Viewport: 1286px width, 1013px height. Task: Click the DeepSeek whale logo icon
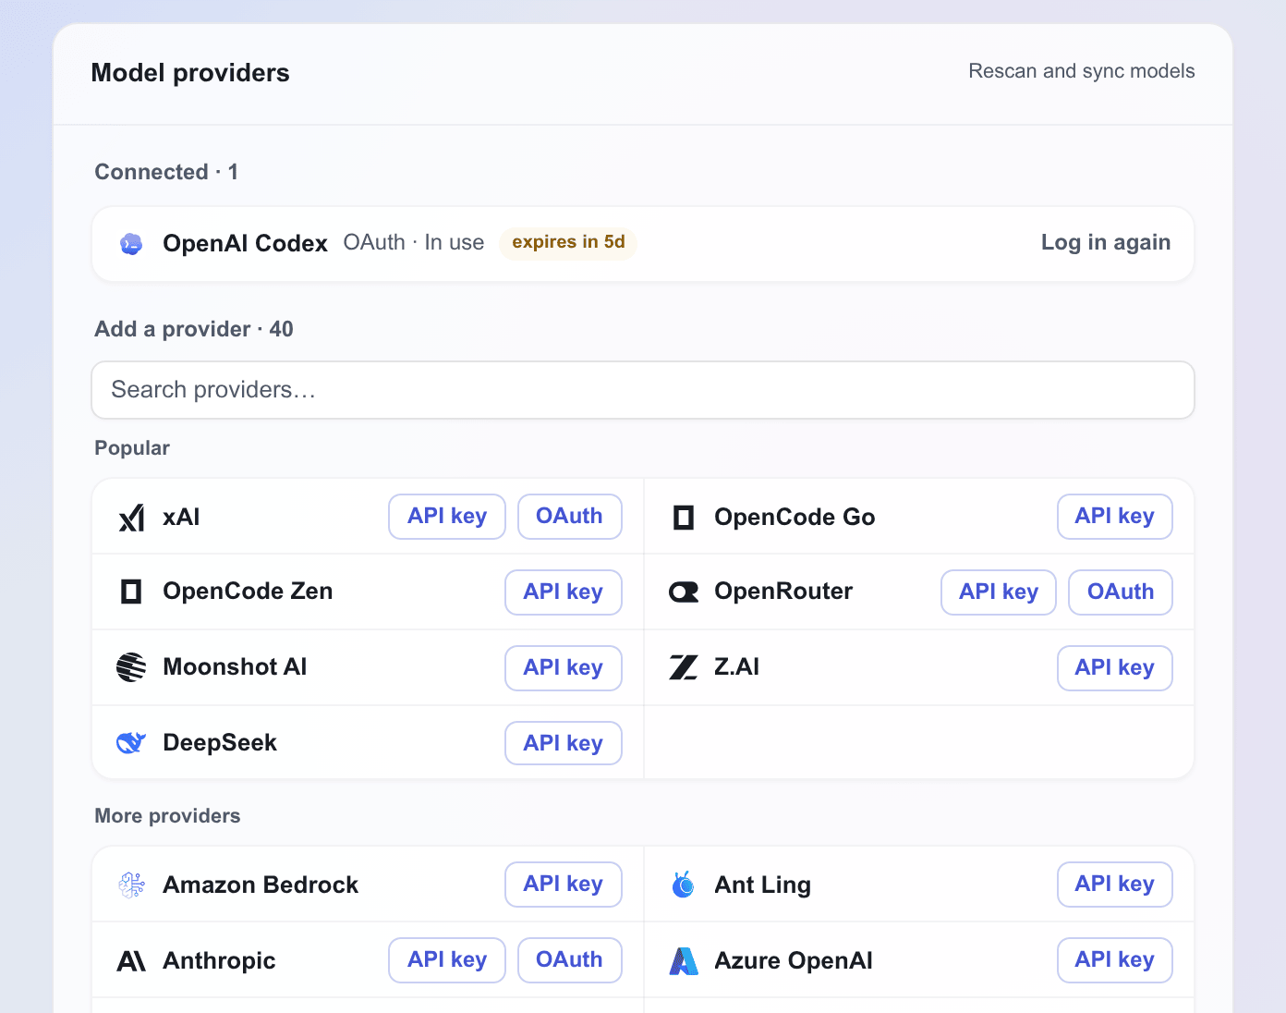(131, 743)
